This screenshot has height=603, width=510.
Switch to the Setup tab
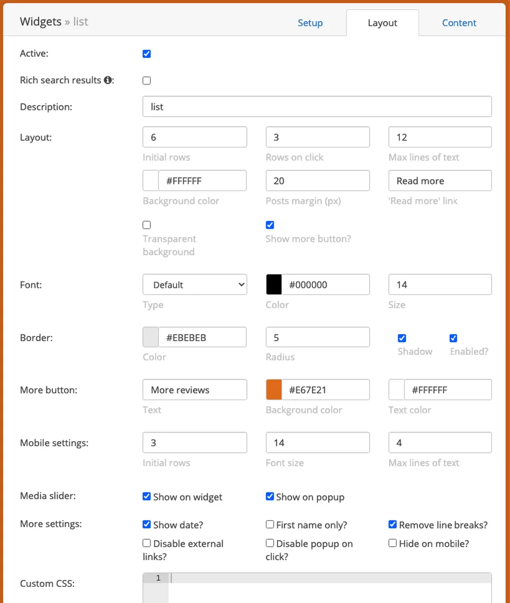coord(310,23)
